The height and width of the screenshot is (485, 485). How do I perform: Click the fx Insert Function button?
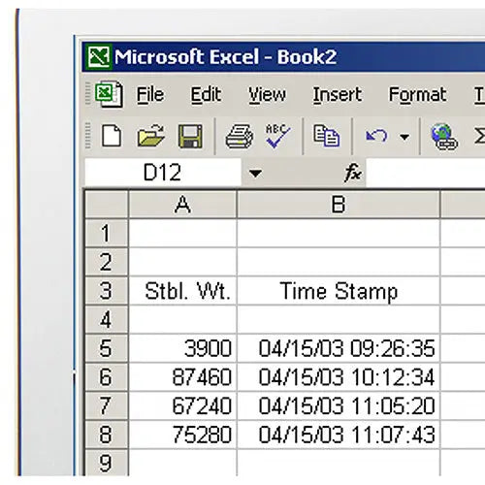point(353,173)
